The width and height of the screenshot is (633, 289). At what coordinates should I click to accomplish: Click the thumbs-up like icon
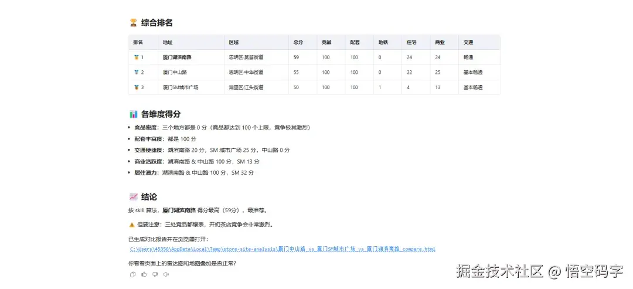[144, 274]
